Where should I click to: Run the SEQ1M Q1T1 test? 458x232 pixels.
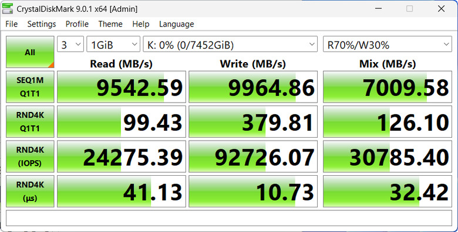(30, 87)
